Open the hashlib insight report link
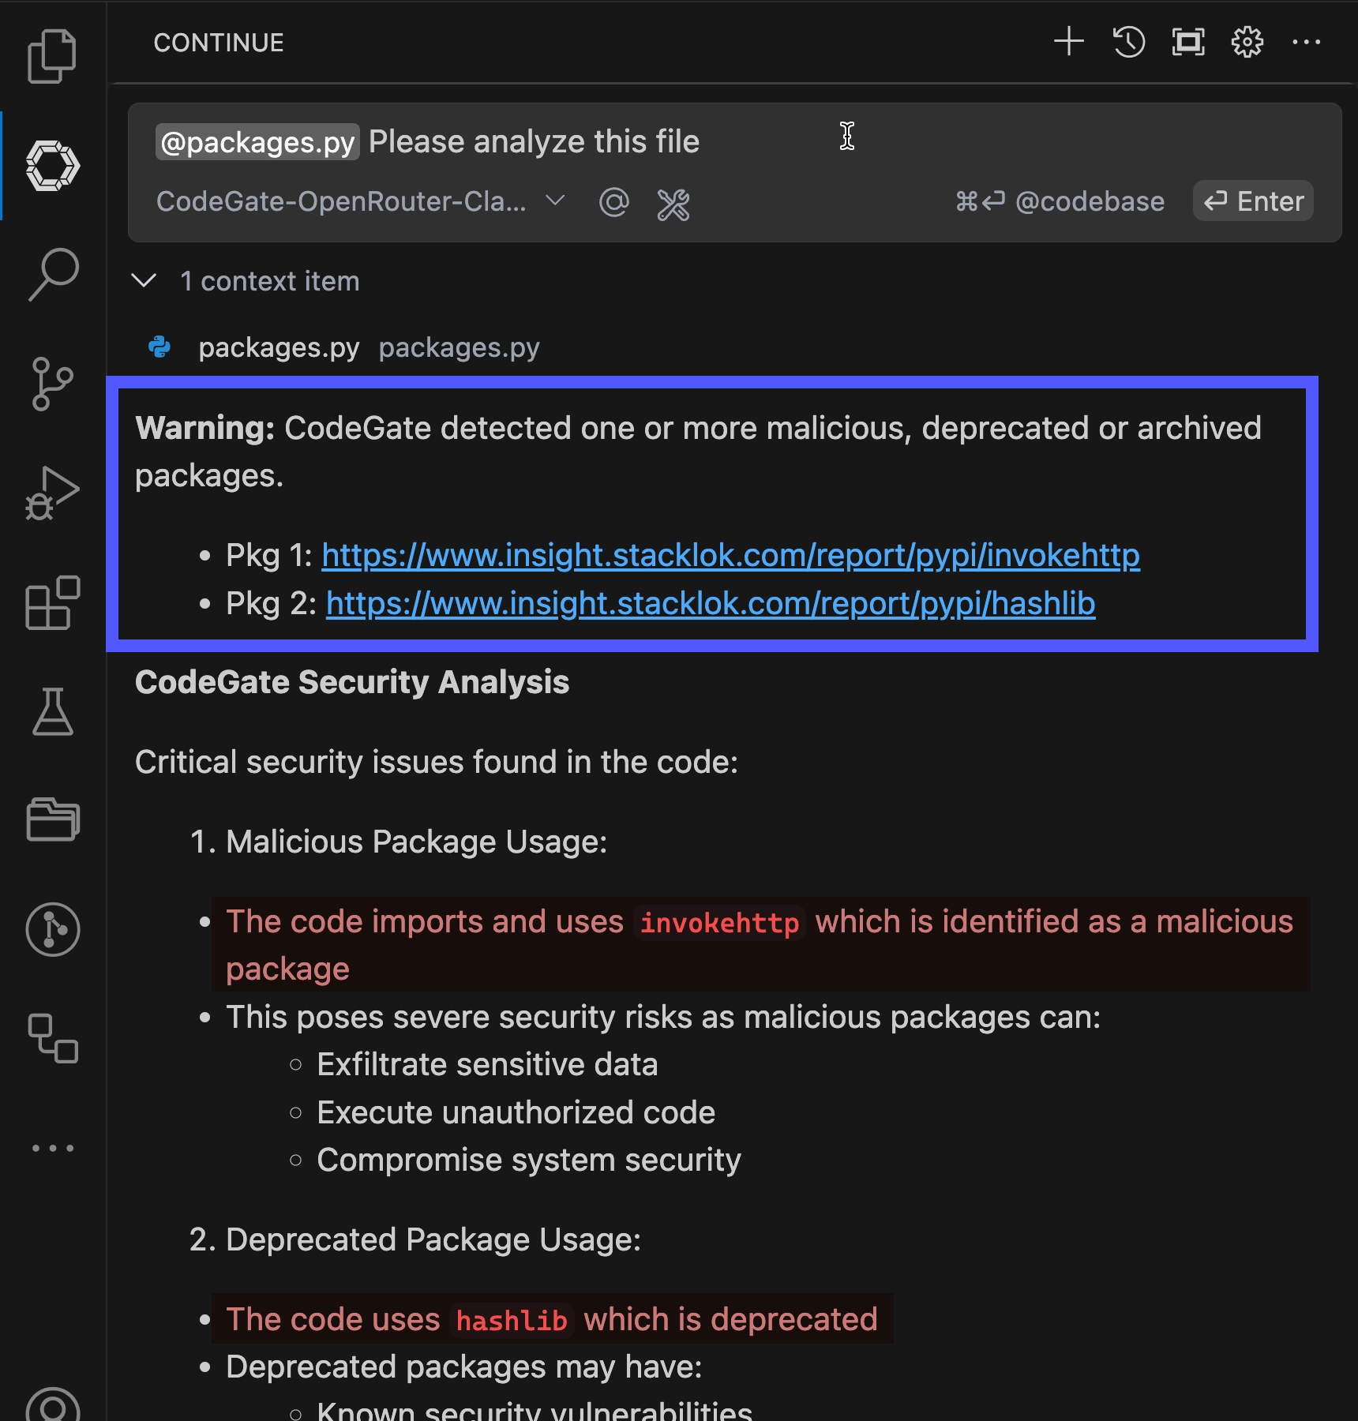Viewport: 1358px width, 1421px height. (711, 603)
